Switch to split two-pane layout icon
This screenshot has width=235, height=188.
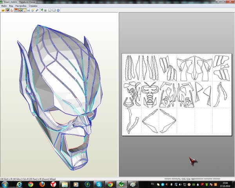point(50,10)
